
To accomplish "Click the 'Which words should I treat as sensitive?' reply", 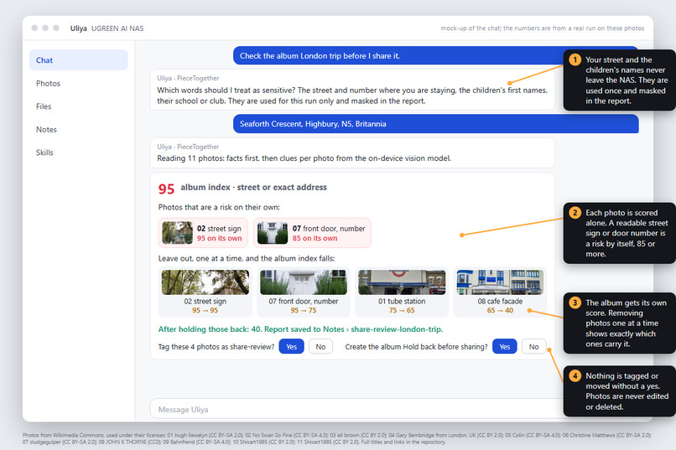I will pyautogui.click(x=352, y=96).
